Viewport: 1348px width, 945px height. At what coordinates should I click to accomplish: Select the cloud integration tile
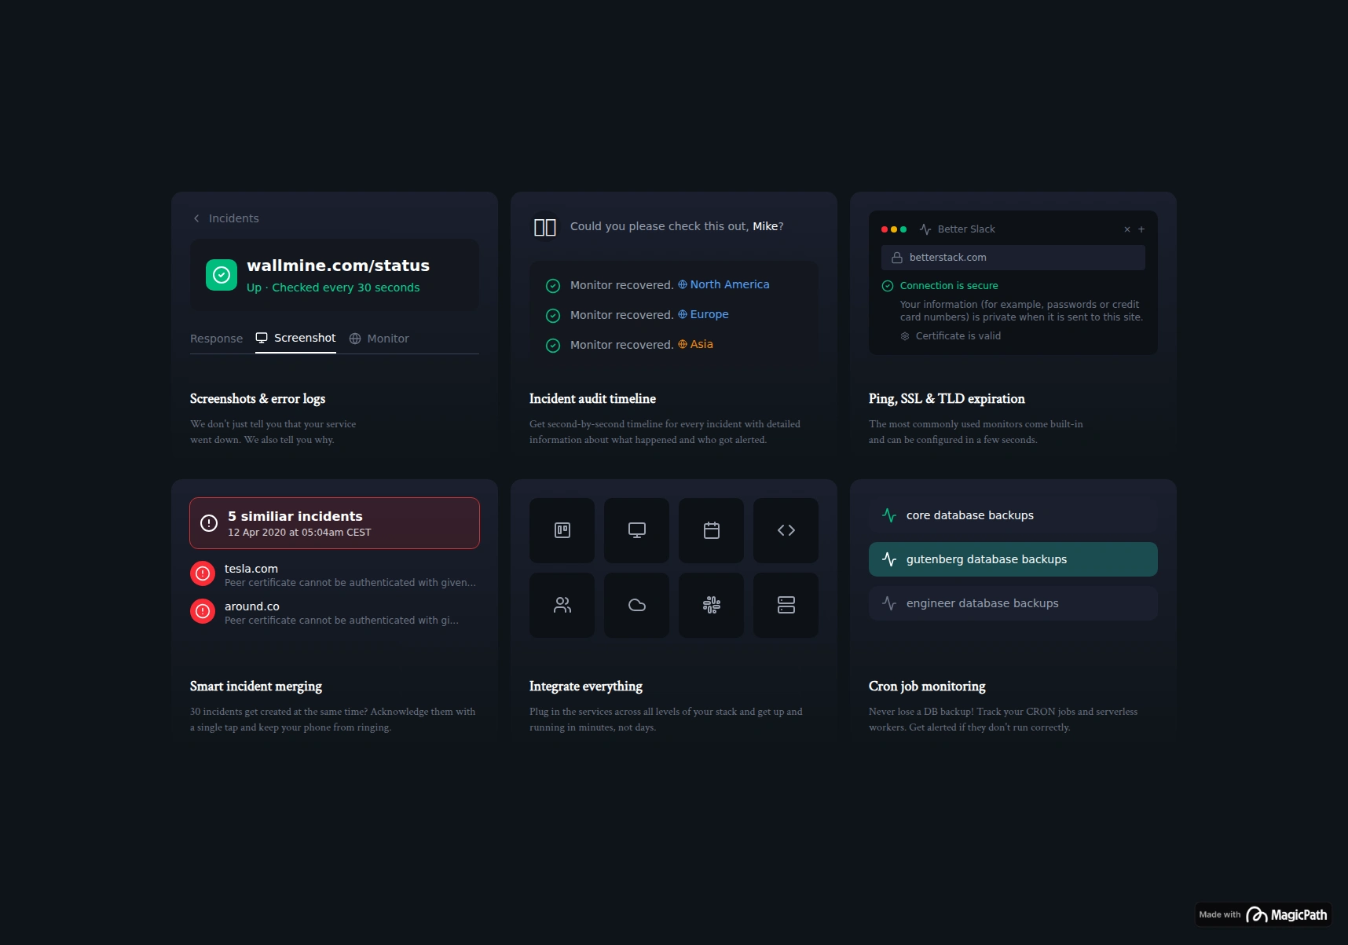click(637, 605)
